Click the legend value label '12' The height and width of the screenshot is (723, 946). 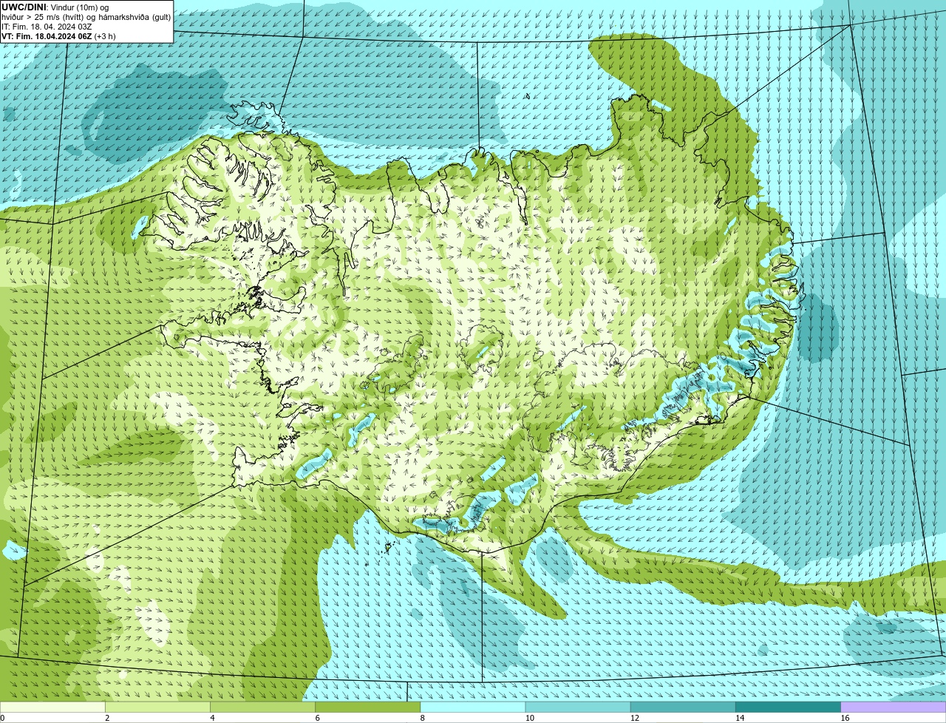pyautogui.click(x=635, y=718)
